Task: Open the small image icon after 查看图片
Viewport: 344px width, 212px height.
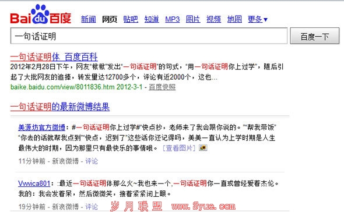Action: coord(203,148)
